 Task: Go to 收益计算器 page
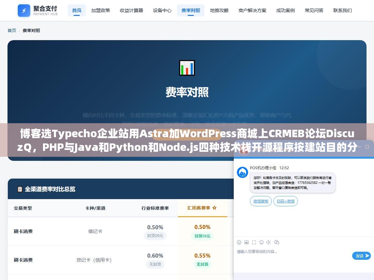(x=132, y=10)
